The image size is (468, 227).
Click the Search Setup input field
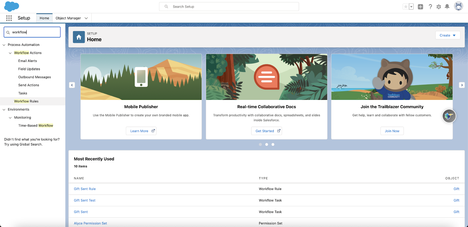pyautogui.click(x=229, y=6)
